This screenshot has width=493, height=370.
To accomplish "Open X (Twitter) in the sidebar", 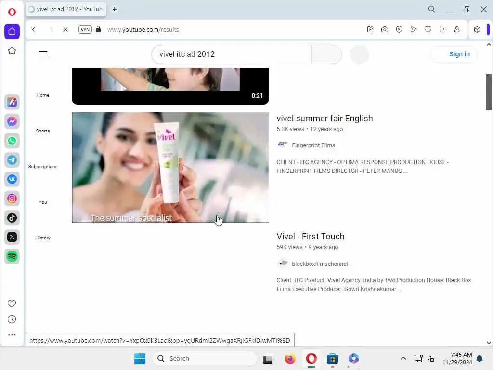I will (x=12, y=237).
